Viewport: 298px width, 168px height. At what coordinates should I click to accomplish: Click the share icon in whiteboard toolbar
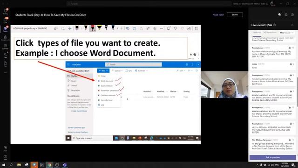[189, 28]
